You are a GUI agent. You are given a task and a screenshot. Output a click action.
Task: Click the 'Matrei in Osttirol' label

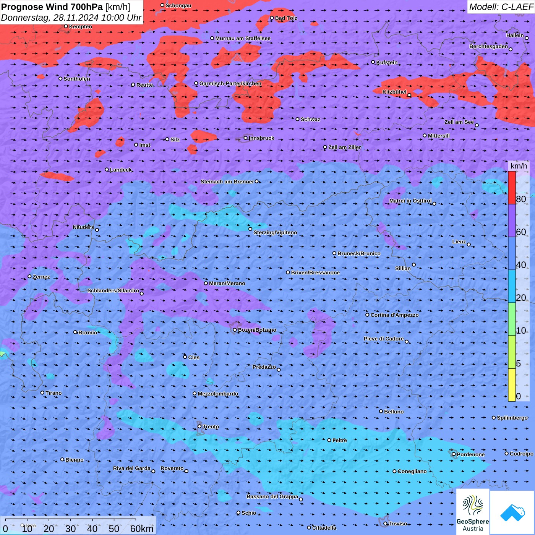pos(410,201)
